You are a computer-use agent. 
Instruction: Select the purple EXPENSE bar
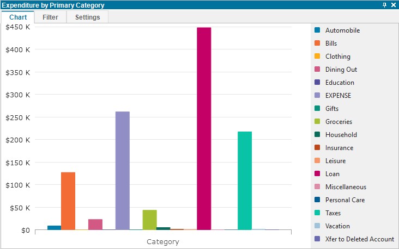click(x=123, y=171)
